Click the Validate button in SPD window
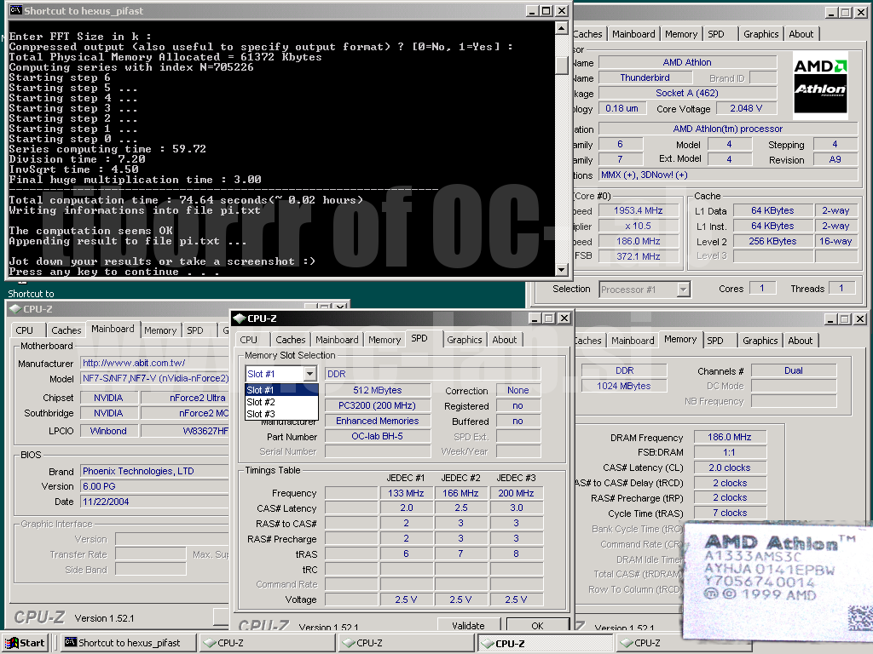This screenshot has width=873, height=654. click(468, 626)
